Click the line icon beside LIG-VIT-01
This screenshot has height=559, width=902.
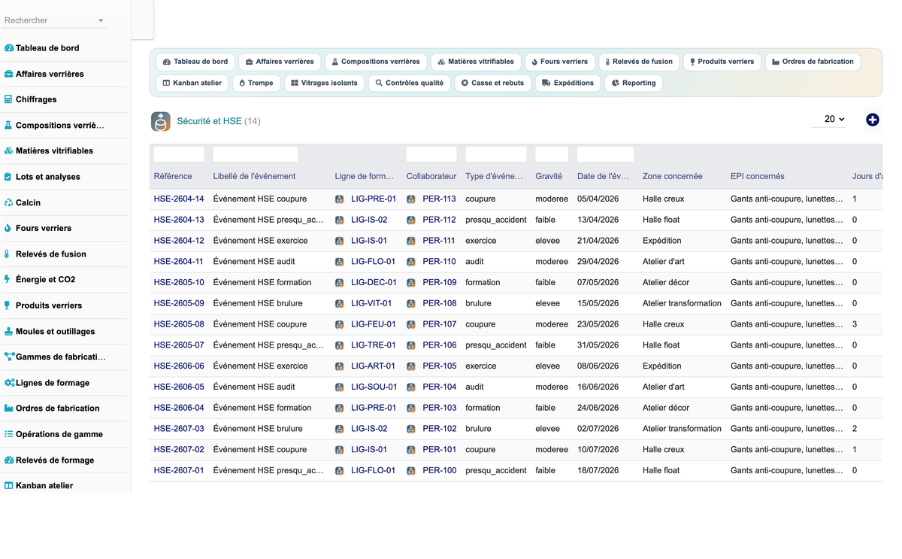(340, 304)
